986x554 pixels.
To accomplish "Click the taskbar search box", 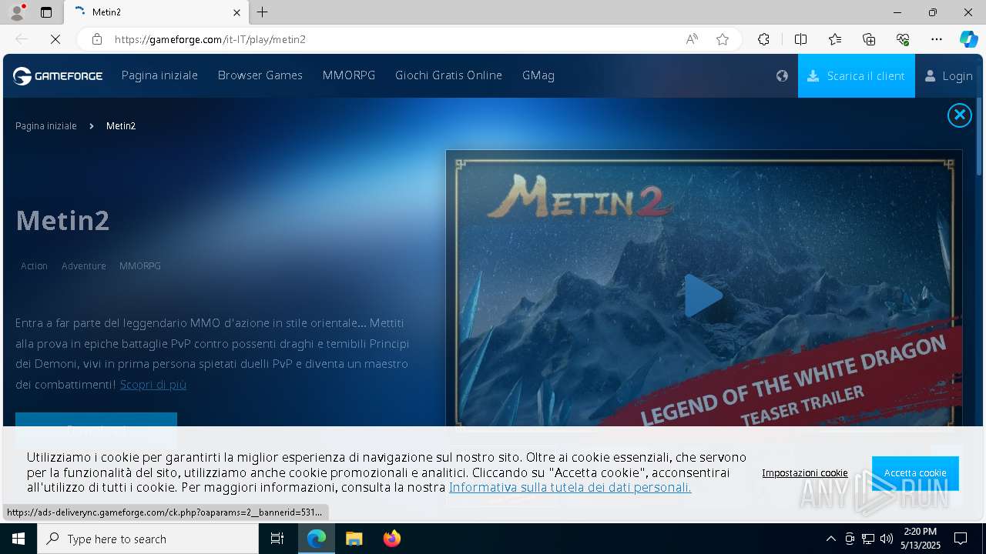I will pyautogui.click(x=148, y=539).
